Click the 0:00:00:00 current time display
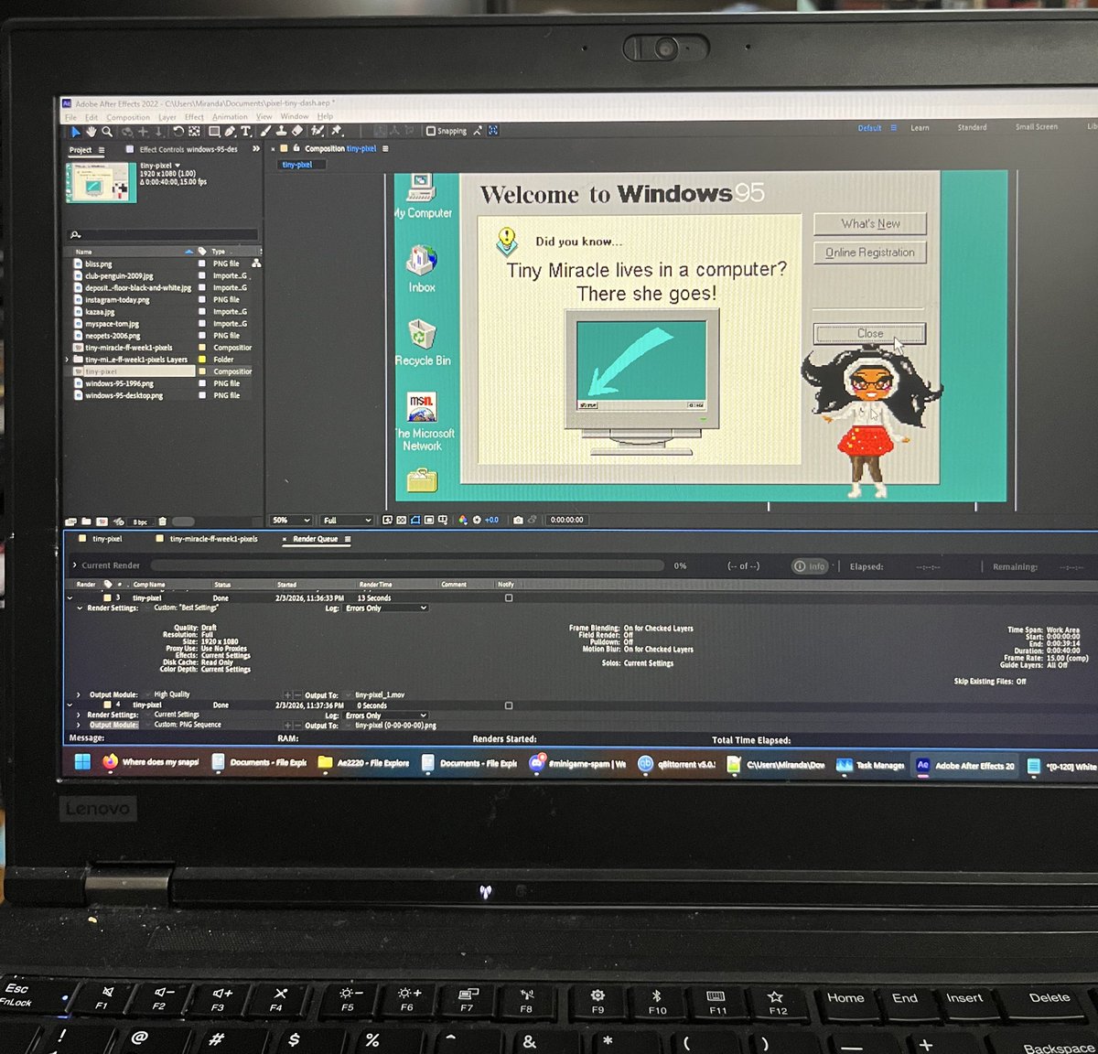Screen dimensions: 1098x1054 pyautogui.click(x=567, y=520)
